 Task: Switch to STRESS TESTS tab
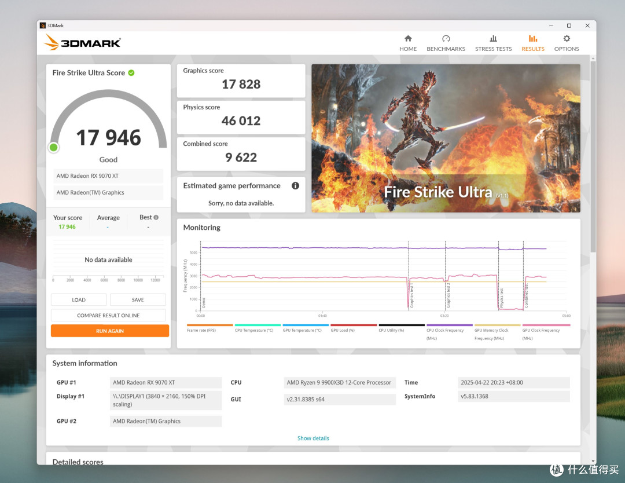point(493,43)
